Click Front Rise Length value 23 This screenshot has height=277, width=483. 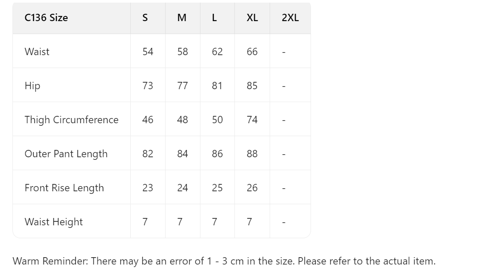click(x=148, y=188)
